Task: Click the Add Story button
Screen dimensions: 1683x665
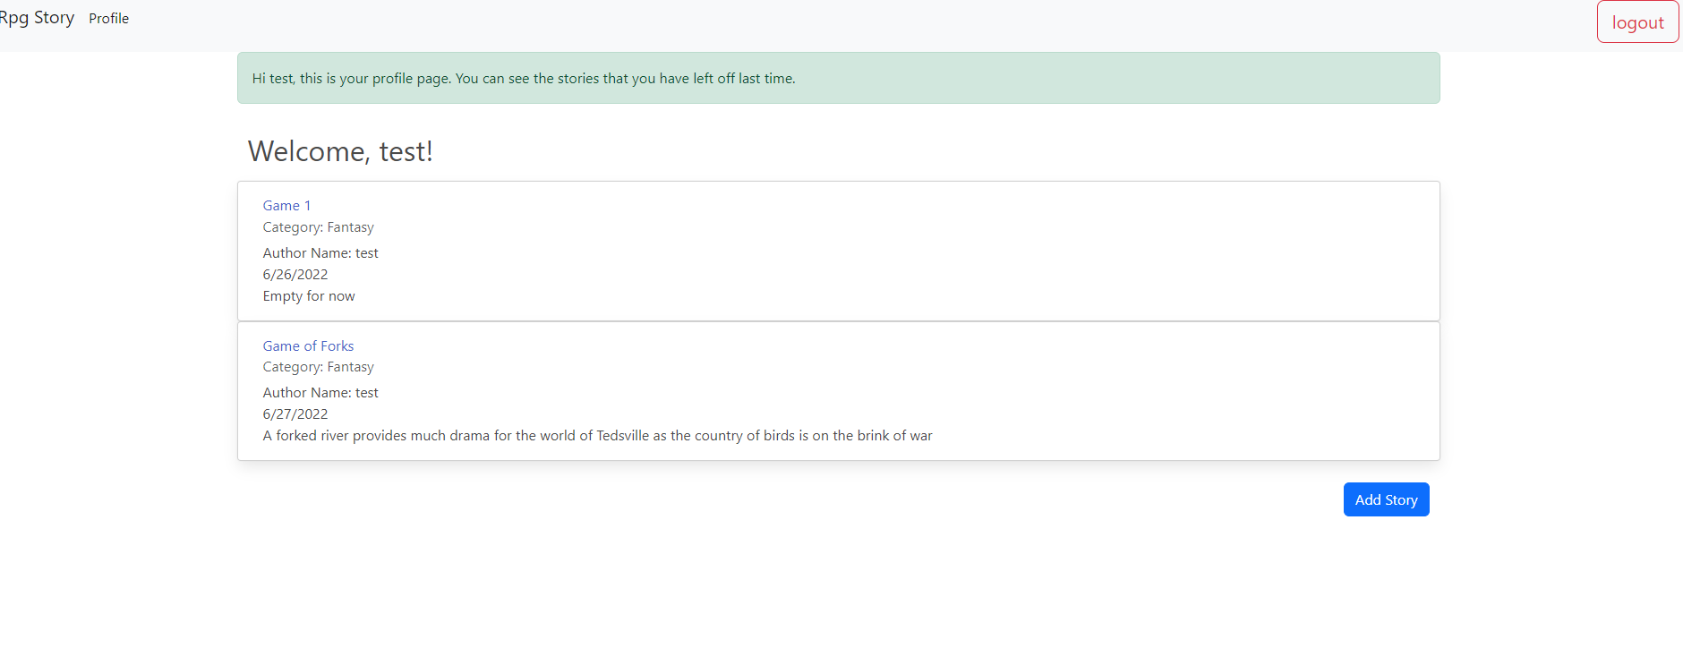Action: (x=1386, y=499)
